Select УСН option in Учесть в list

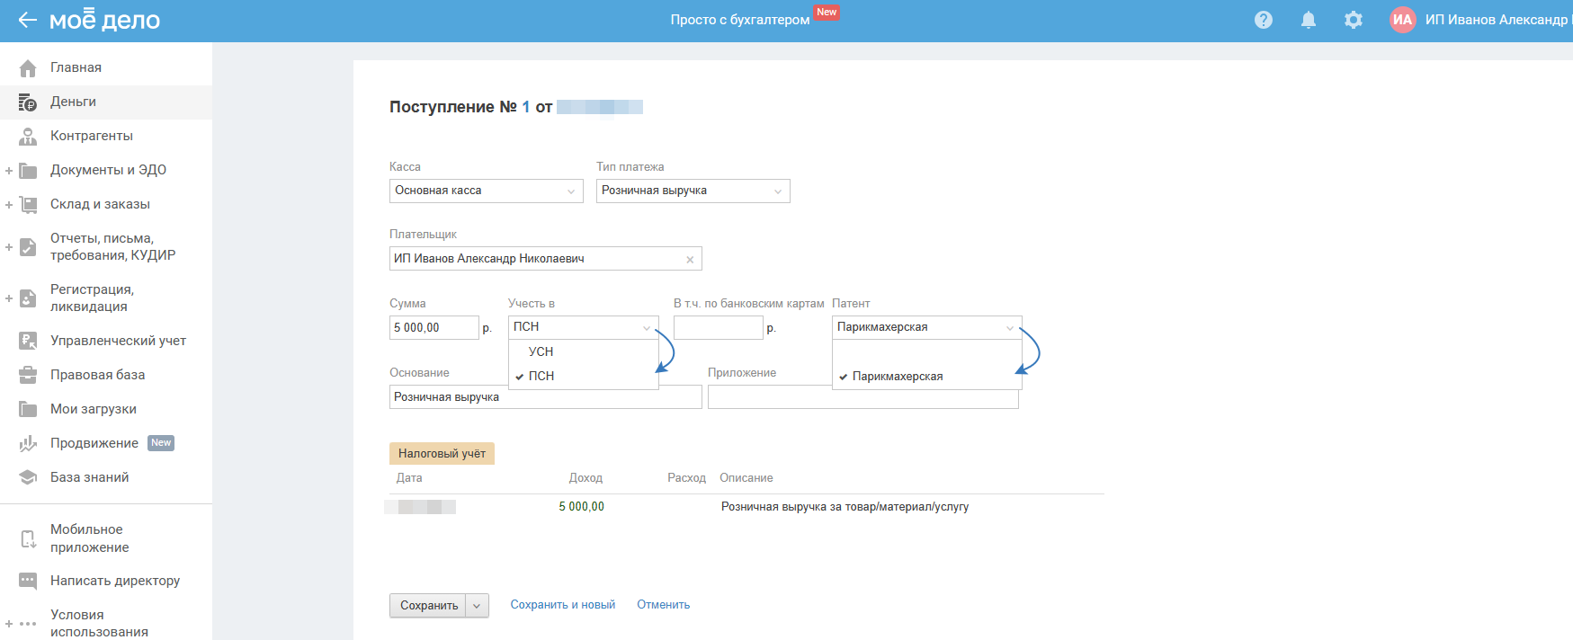coord(541,351)
